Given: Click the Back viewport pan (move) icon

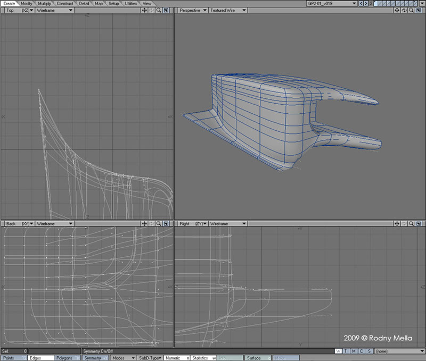Looking at the screenshot, I should tap(144, 224).
